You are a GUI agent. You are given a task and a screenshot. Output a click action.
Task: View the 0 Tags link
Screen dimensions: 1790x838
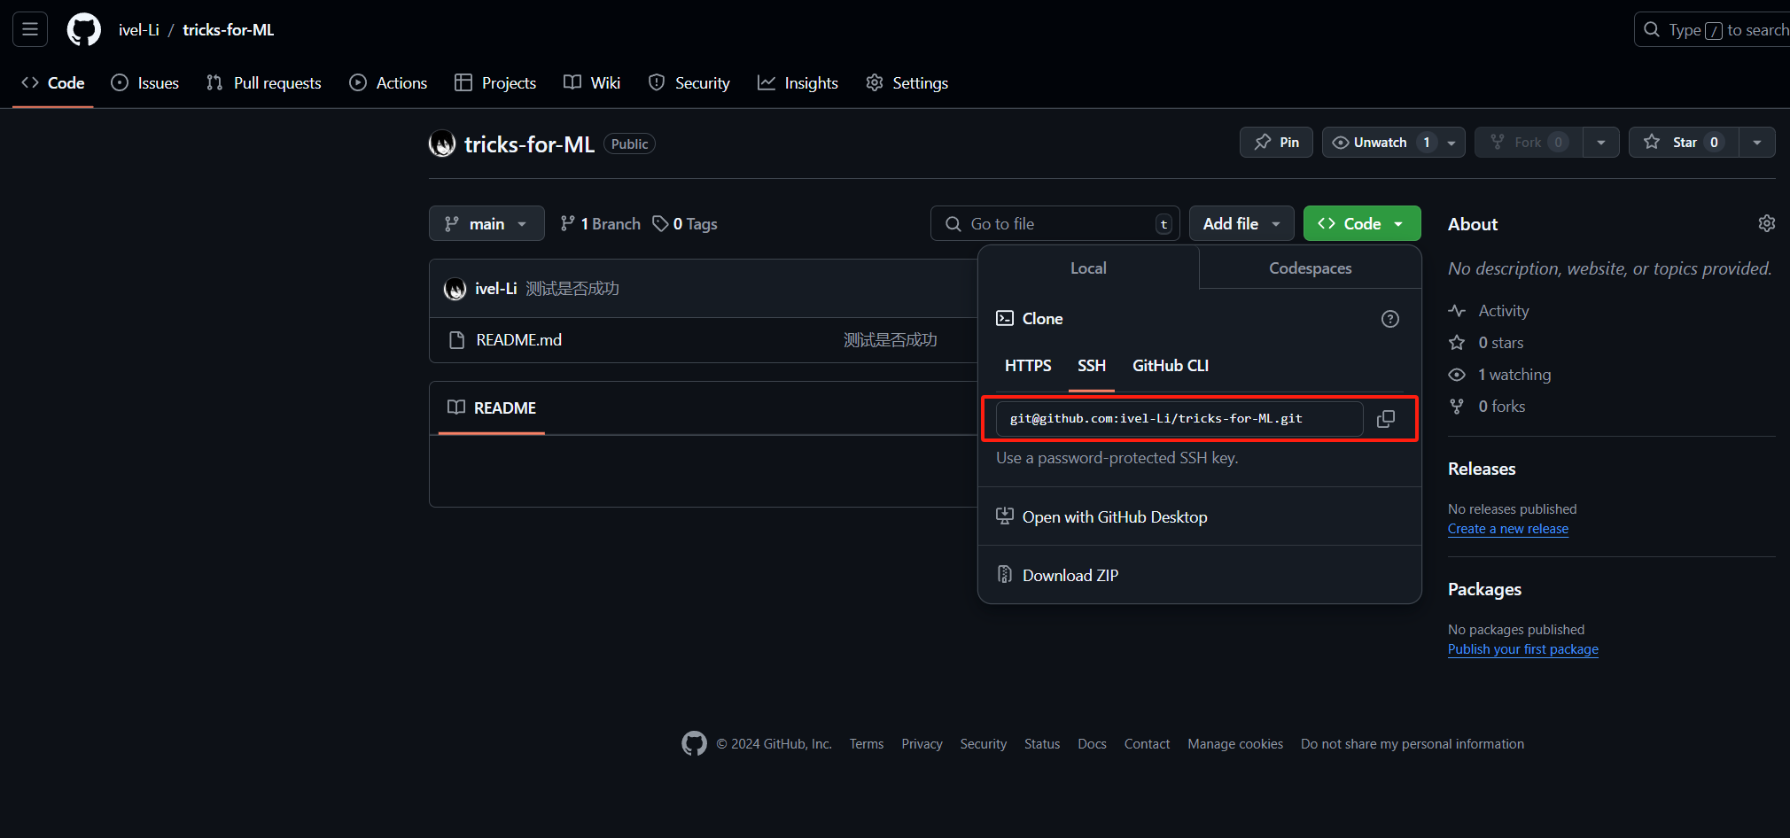(x=685, y=223)
